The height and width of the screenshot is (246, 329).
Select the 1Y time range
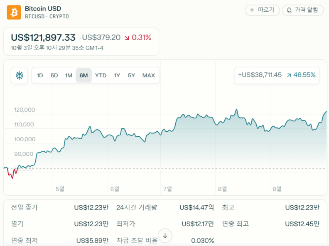(117, 75)
